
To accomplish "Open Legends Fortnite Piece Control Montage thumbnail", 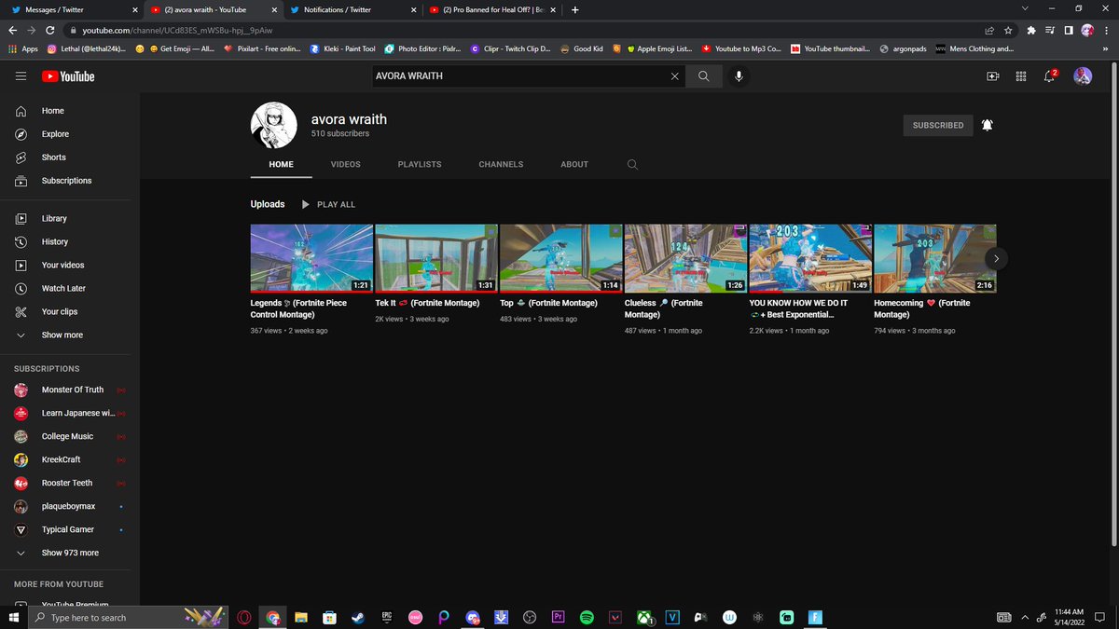I will 311,258.
